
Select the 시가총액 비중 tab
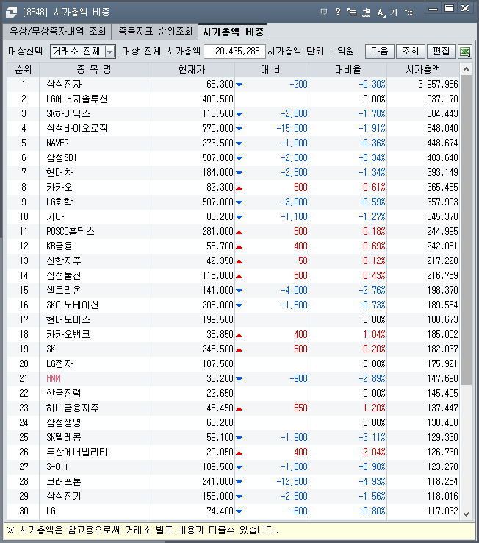tap(233, 32)
